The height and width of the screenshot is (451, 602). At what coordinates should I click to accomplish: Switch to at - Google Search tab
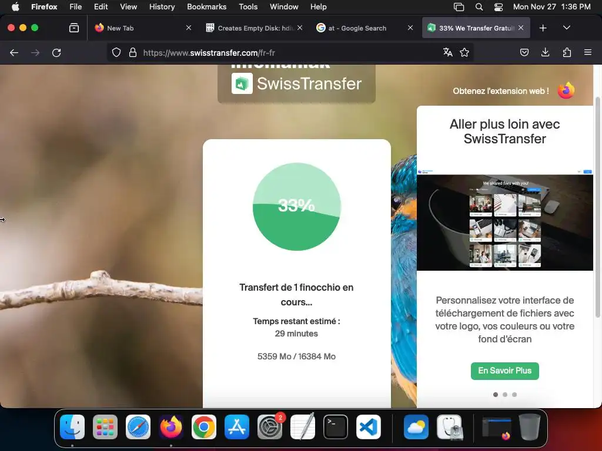tap(364, 28)
